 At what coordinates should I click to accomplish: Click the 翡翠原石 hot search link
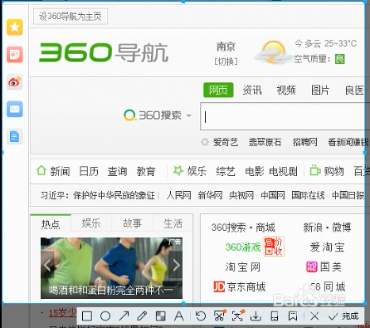265,142
